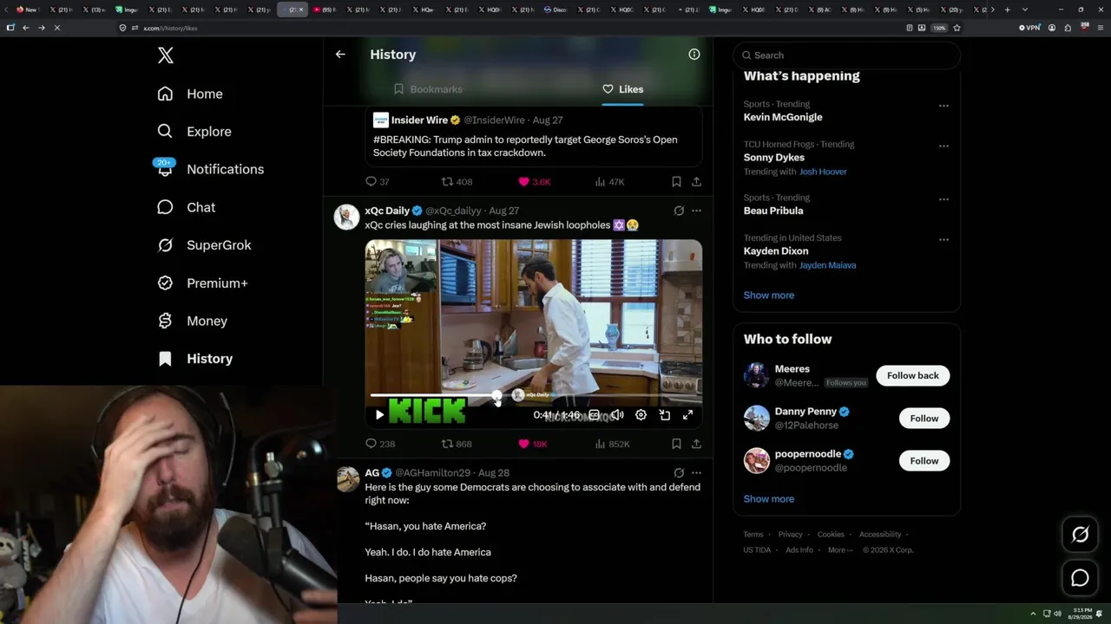Image resolution: width=1111 pixels, height=624 pixels.
Task: Open more options for Kevin McGonigle trend
Action: (943, 106)
